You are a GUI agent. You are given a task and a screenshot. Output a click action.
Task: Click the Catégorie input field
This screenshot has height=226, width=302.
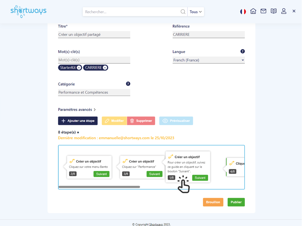94,92
